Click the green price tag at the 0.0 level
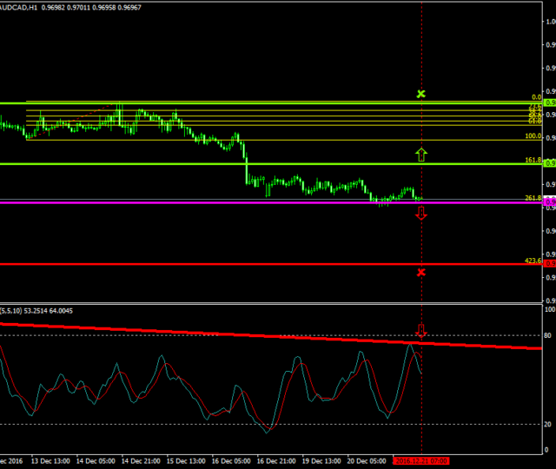Viewport: 556px width, 469px height. (549, 102)
